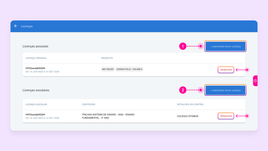Select the HYCGascbjHGSJH code in the personal license row
Screen dimensions: 268x151
(x=35, y=68)
